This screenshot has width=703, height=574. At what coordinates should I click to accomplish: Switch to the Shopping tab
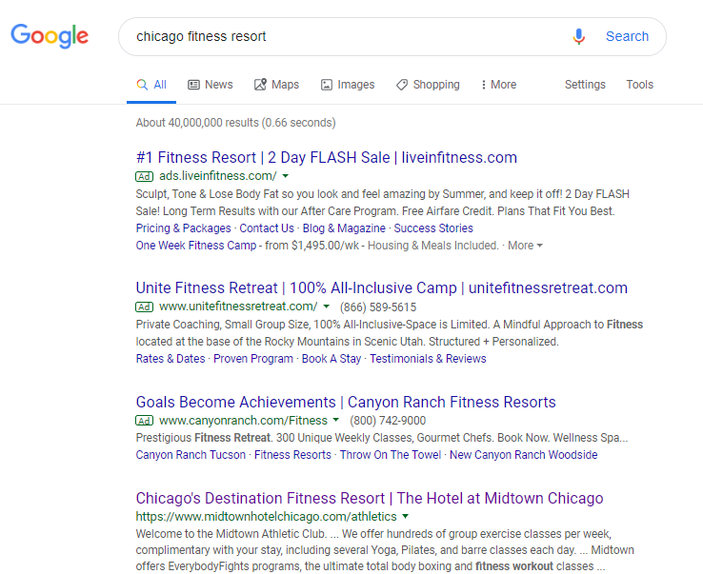[x=428, y=84]
